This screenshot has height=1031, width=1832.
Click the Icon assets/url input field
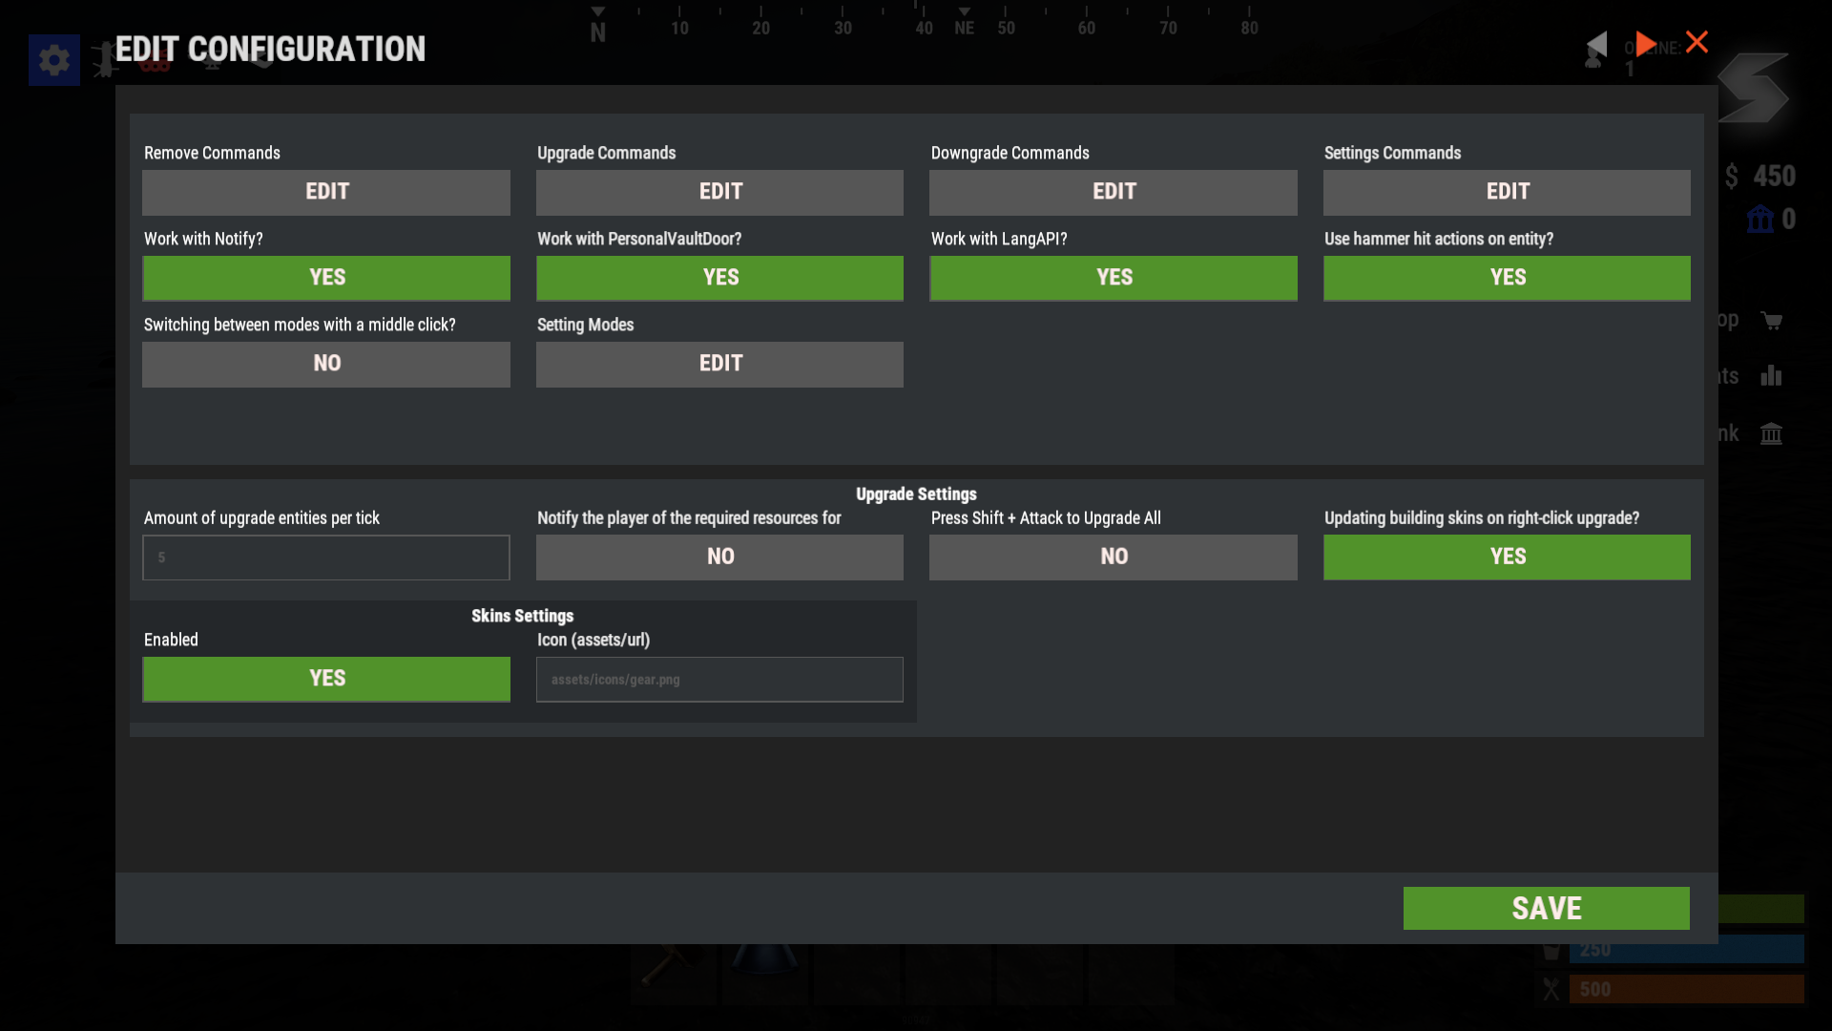click(719, 680)
